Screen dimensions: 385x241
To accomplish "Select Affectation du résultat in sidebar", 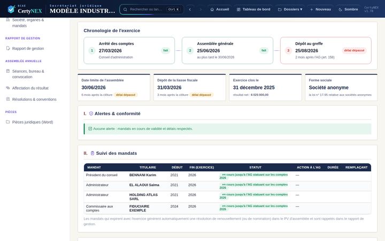I will (30, 88).
